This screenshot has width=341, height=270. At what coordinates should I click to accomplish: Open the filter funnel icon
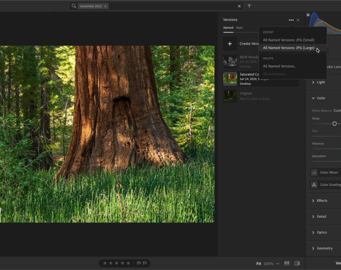(x=249, y=6)
